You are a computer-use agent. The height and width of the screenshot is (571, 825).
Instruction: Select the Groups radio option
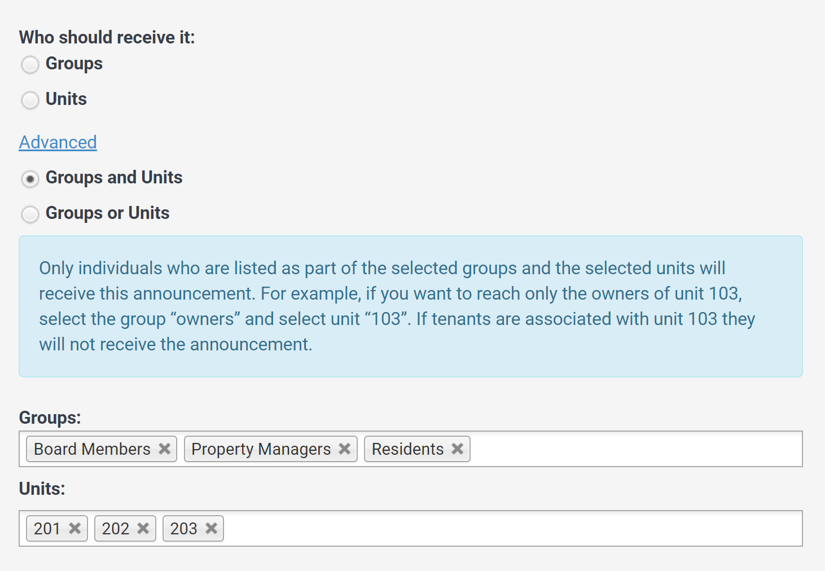pos(30,65)
